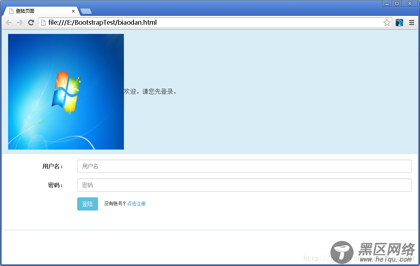
Task: Click the 用户名: label
Action: coord(52,166)
